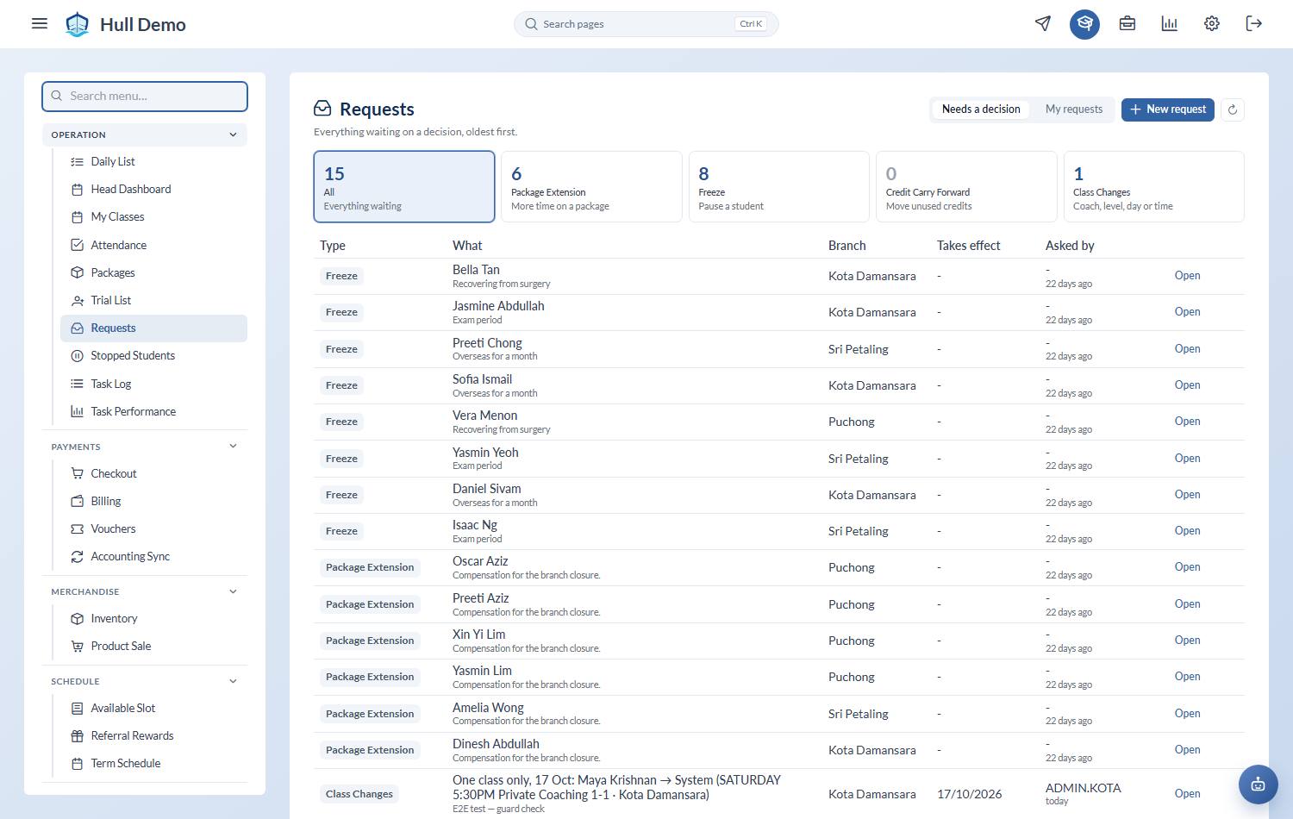Viewport: 1293px width, 819px height.
Task: Open Trial List in sidebar
Action: click(153, 300)
